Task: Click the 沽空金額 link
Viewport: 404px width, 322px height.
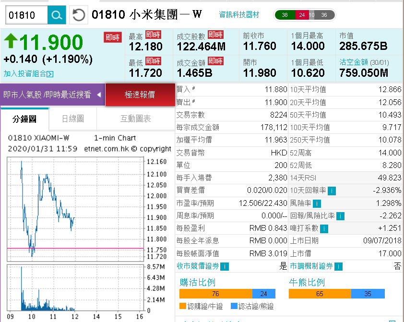Action: pos(354,62)
